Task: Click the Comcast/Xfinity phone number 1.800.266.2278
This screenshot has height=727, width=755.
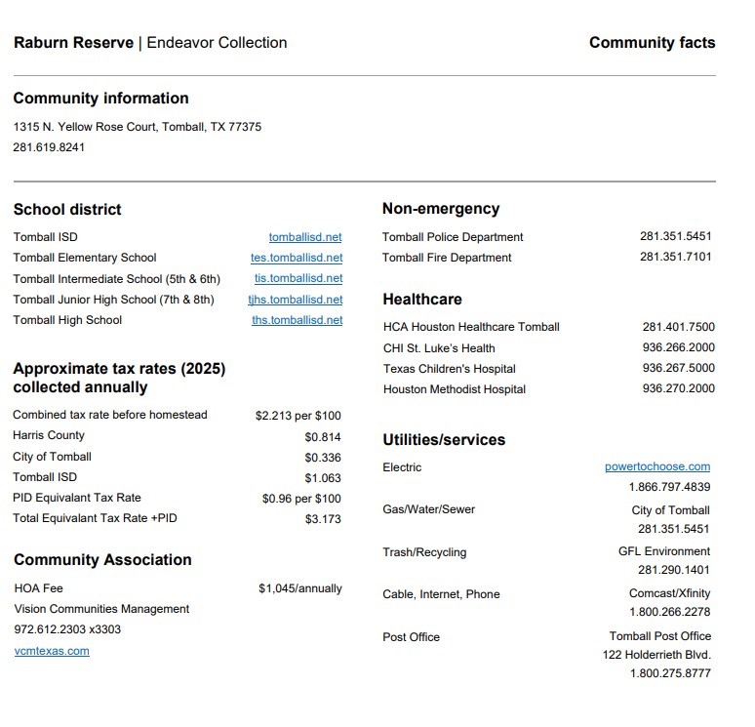Action: click(669, 612)
